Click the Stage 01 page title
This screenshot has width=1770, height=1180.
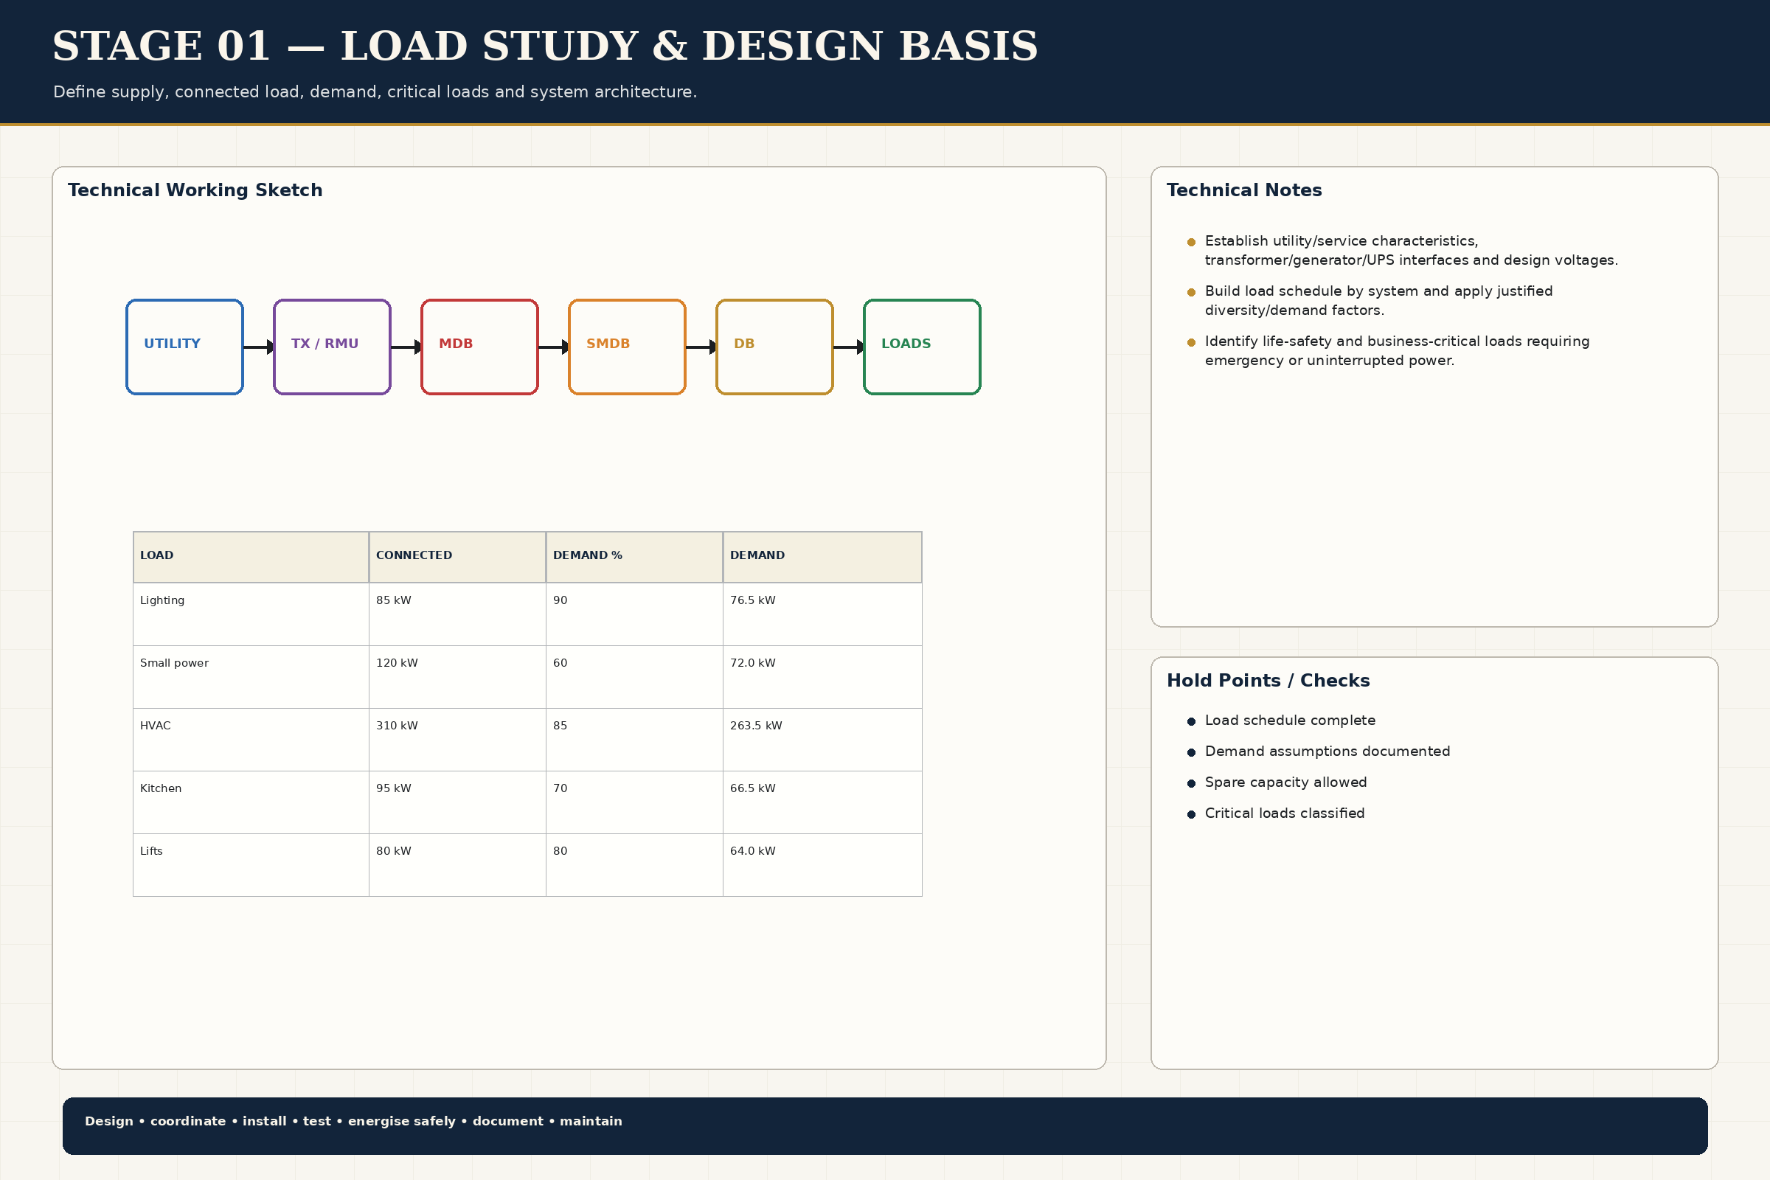pos(545,46)
